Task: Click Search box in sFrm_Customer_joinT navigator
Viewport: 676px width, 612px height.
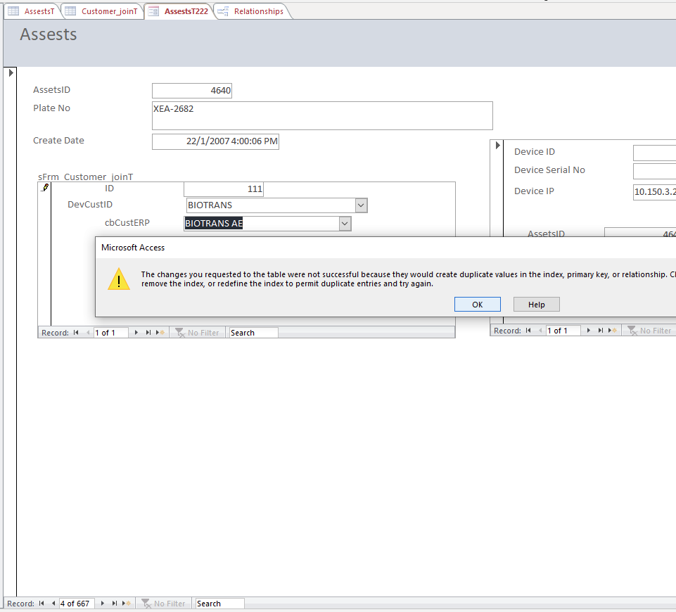Action: tap(253, 332)
